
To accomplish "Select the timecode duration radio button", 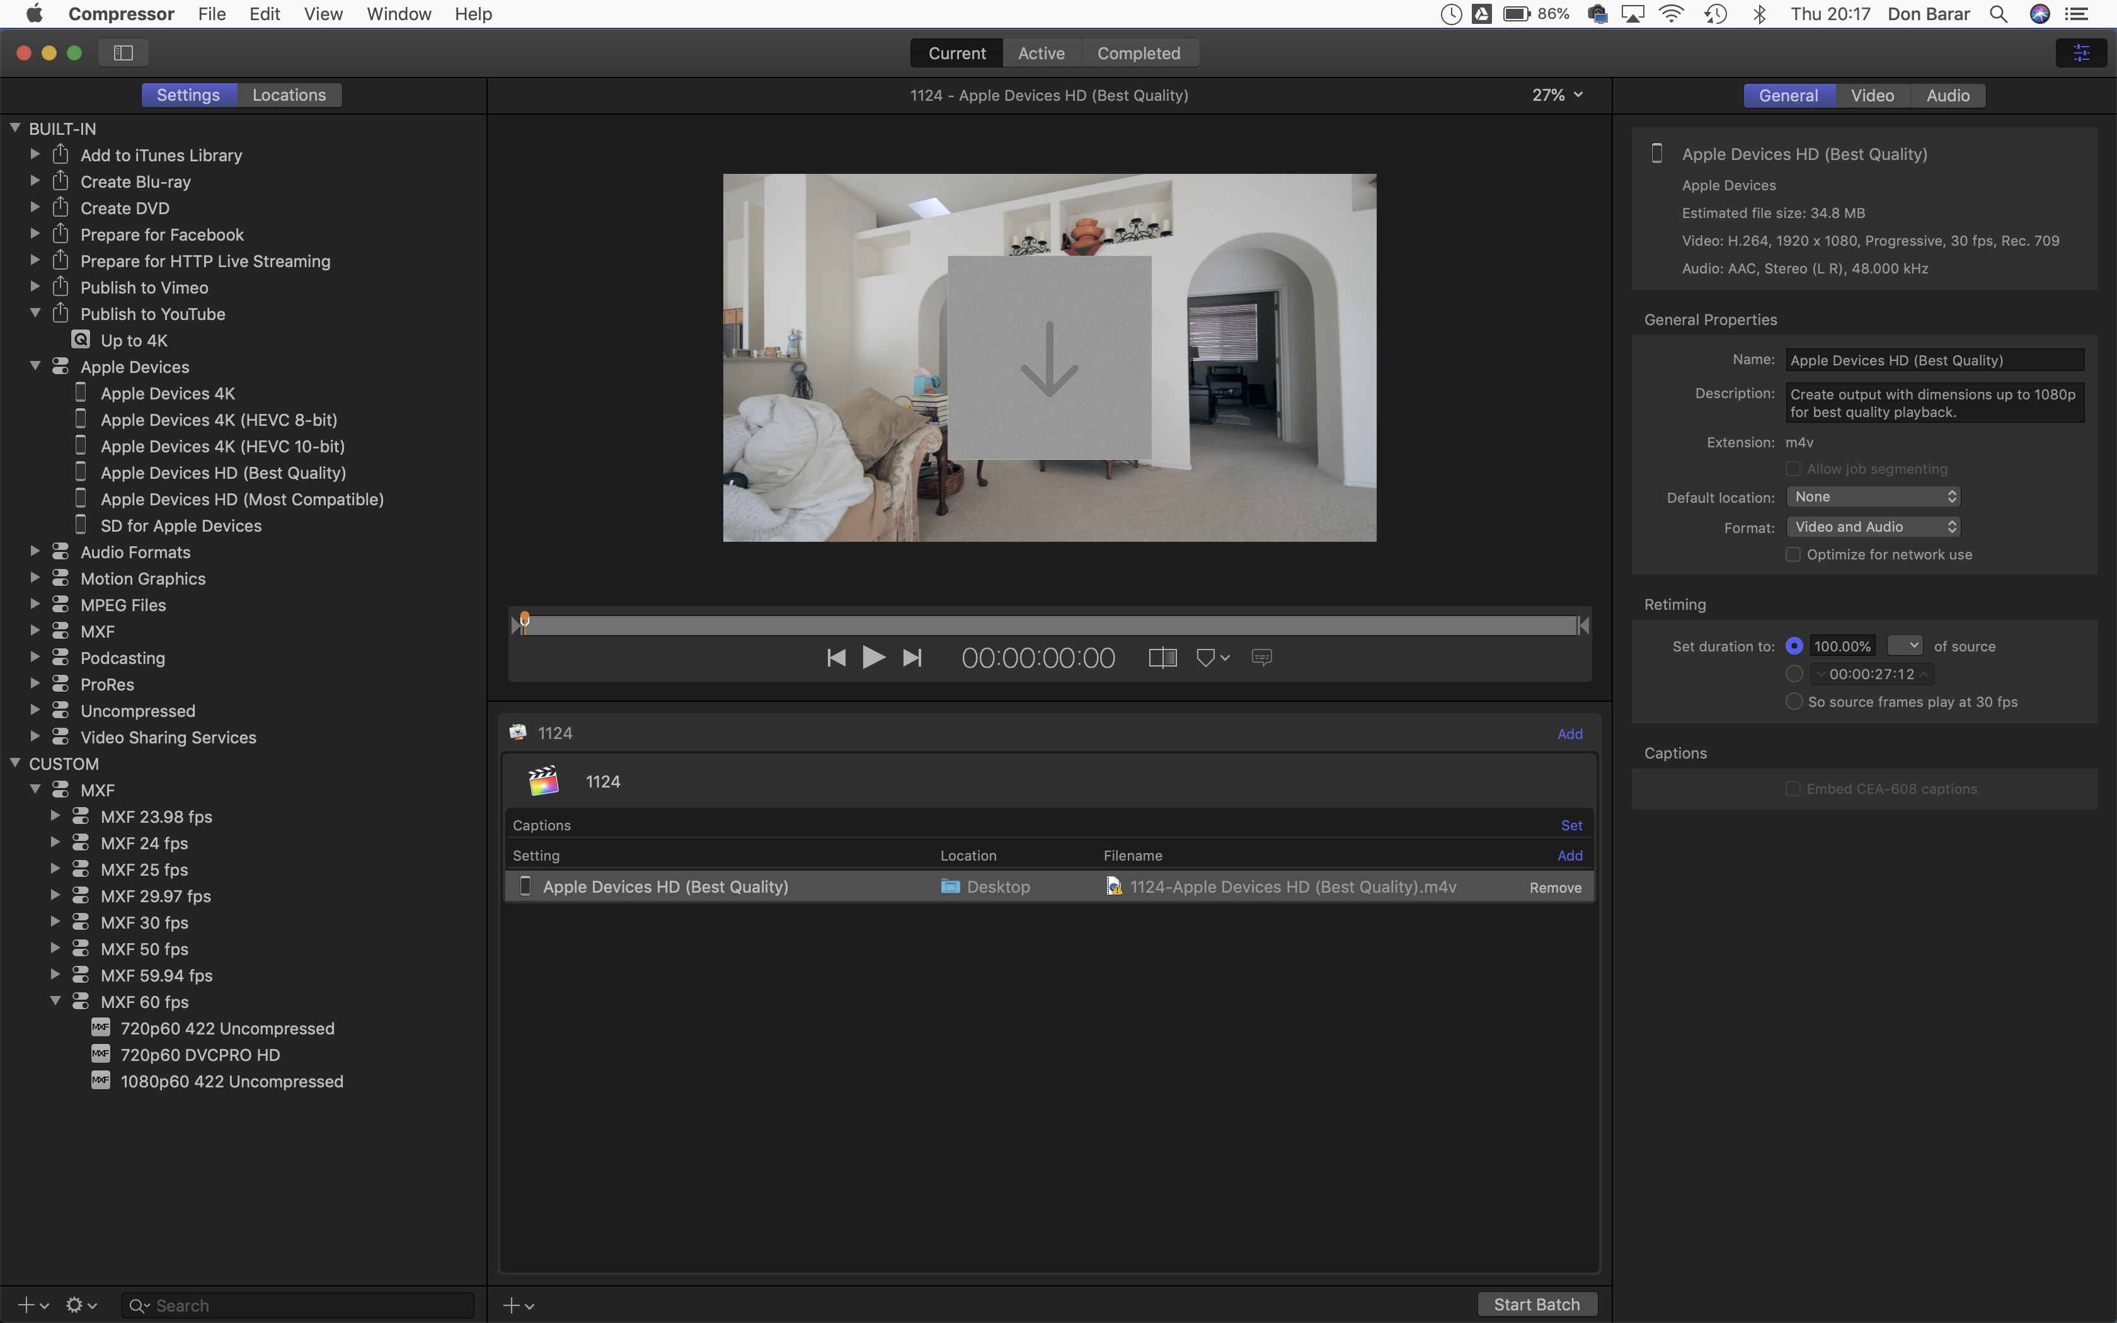I will click(1793, 673).
